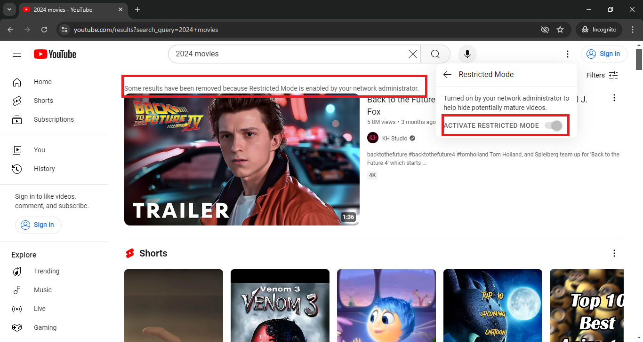
Task: Click the KH Studio channel avatar
Action: pos(373,138)
